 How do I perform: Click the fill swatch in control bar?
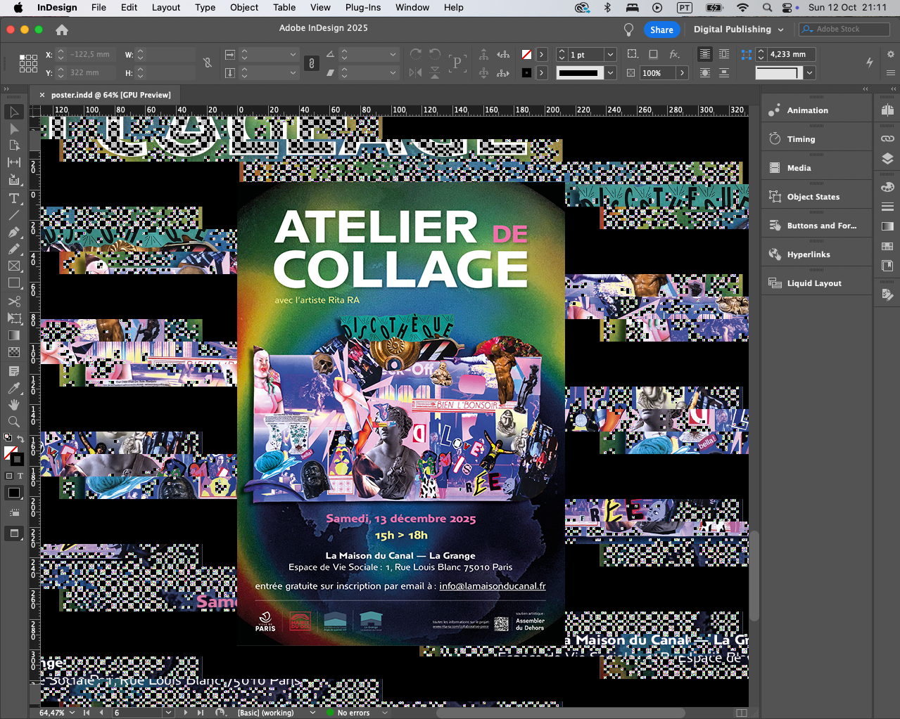click(526, 55)
